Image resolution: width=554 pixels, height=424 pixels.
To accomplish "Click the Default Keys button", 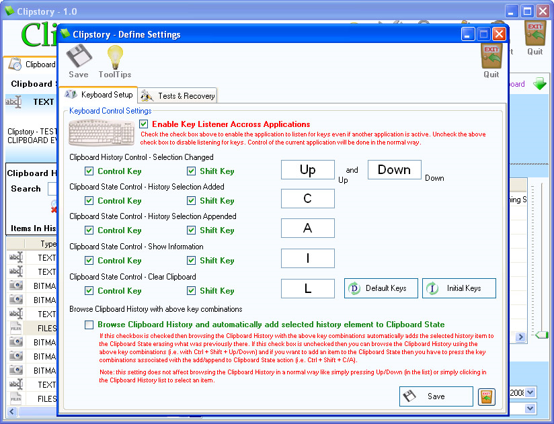I will pyautogui.click(x=381, y=288).
